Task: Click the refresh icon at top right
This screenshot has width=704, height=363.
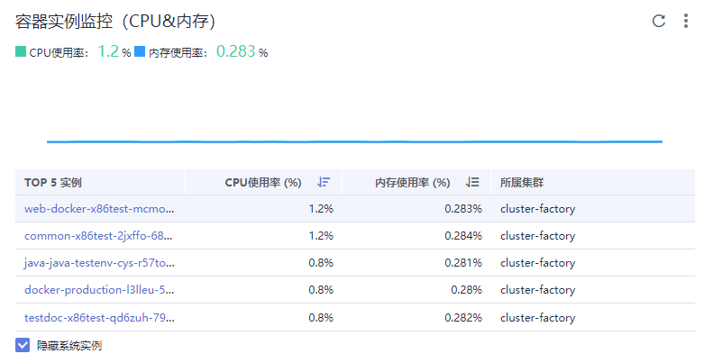Action: pyautogui.click(x=659, y=21)
